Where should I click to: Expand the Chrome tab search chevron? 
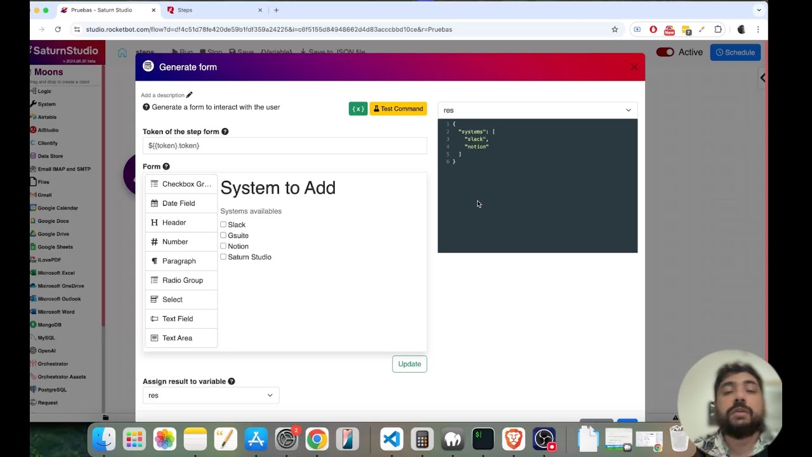point(759,10)
